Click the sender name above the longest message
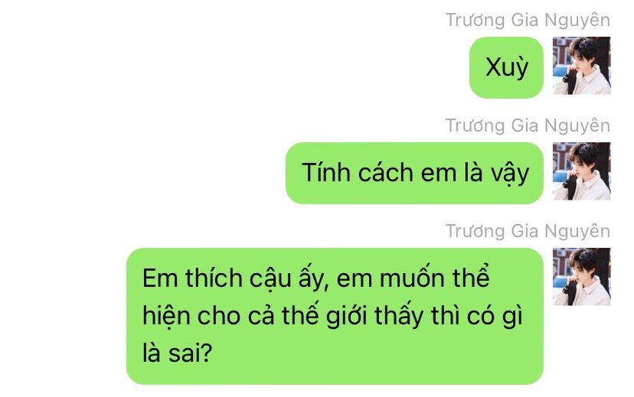This screenshot has width=634, height=397. [528, 231]
